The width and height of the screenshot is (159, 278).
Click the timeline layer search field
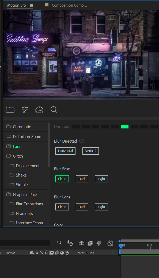tap(25, 243)
